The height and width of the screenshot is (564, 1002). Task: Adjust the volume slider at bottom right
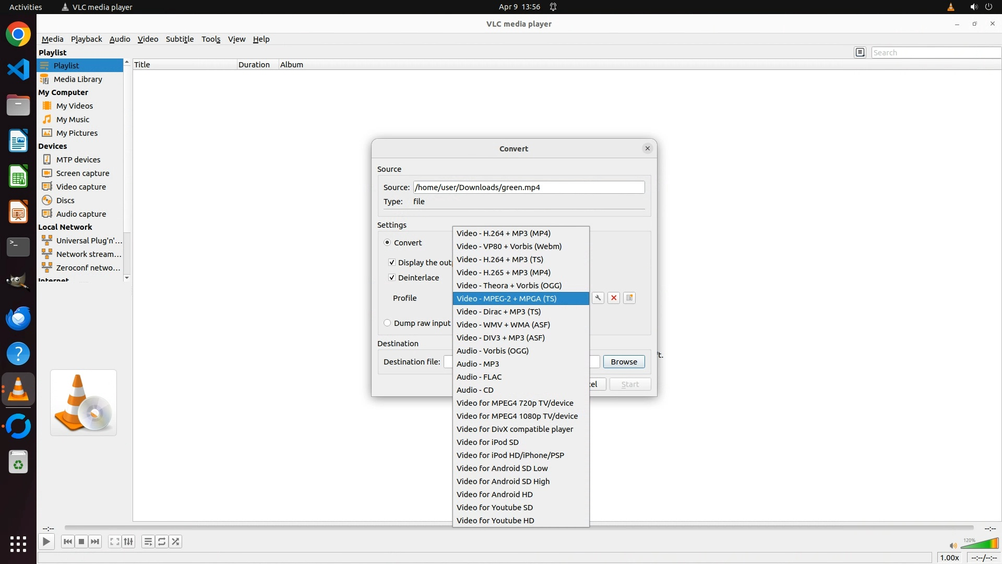coord(979,545)
